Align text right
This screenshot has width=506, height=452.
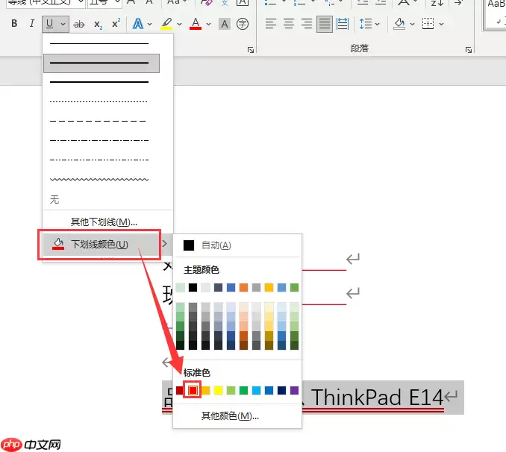tap(307, 24)
